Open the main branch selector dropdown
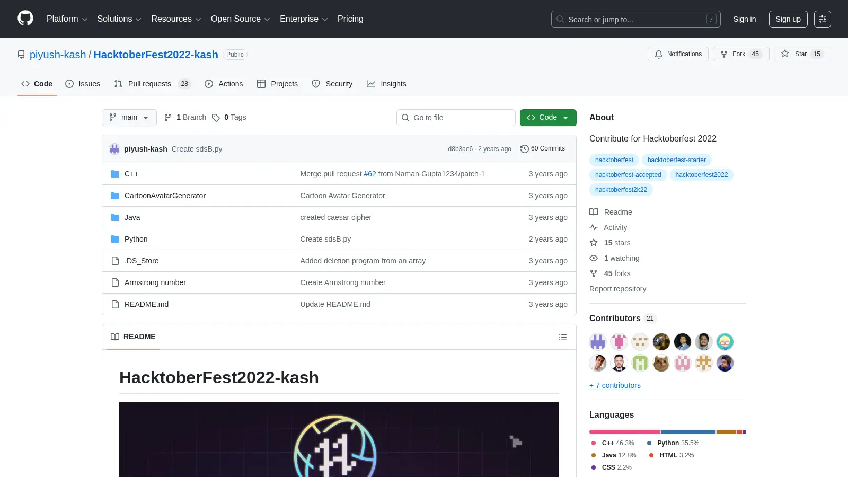This screenshot has width=848, height=477. pos(129,118)
